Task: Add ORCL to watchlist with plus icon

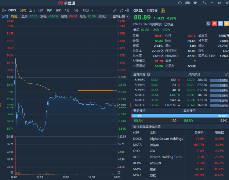Action: click(x=226, y=23)
